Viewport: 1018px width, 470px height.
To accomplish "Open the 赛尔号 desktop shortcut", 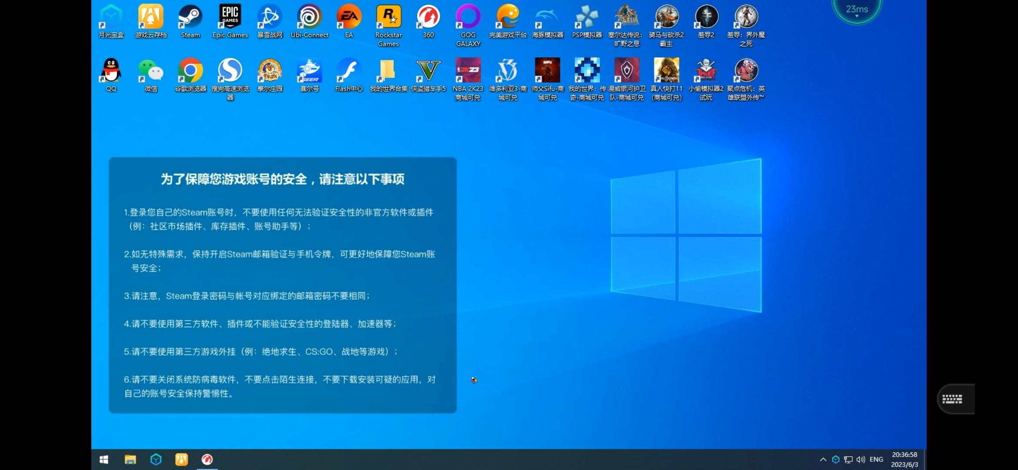I will 309,75.
